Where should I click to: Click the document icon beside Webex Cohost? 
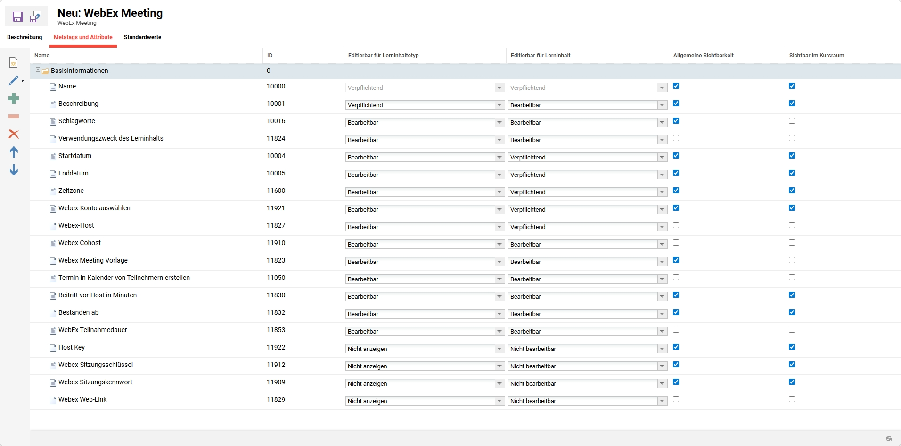pos(53,243)
